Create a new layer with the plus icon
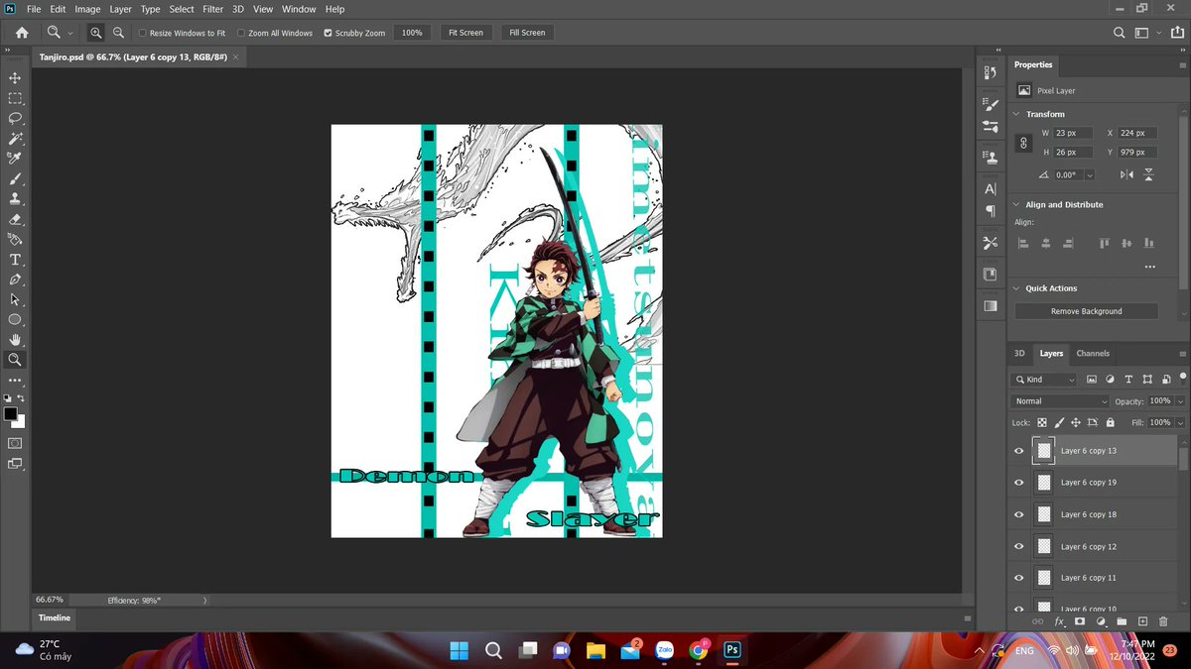This screenshot has height=669, width=1191. [x=1143, y=621]
